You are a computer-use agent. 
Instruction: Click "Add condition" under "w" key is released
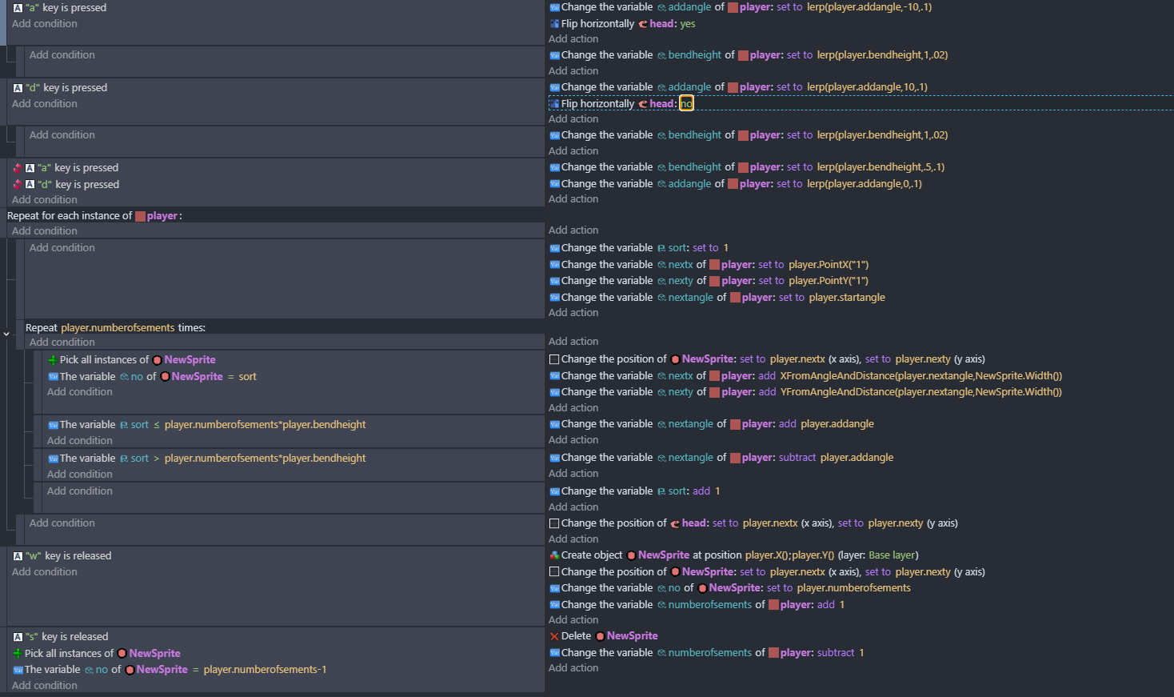(45, 572)
